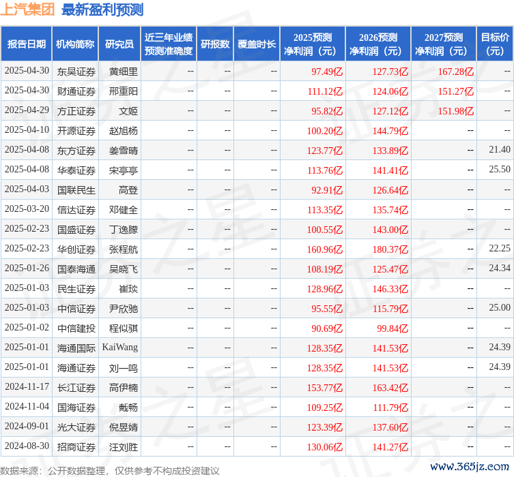Select the 东方证券 institution cell
The image size is (514, 477).
[76, 151]
